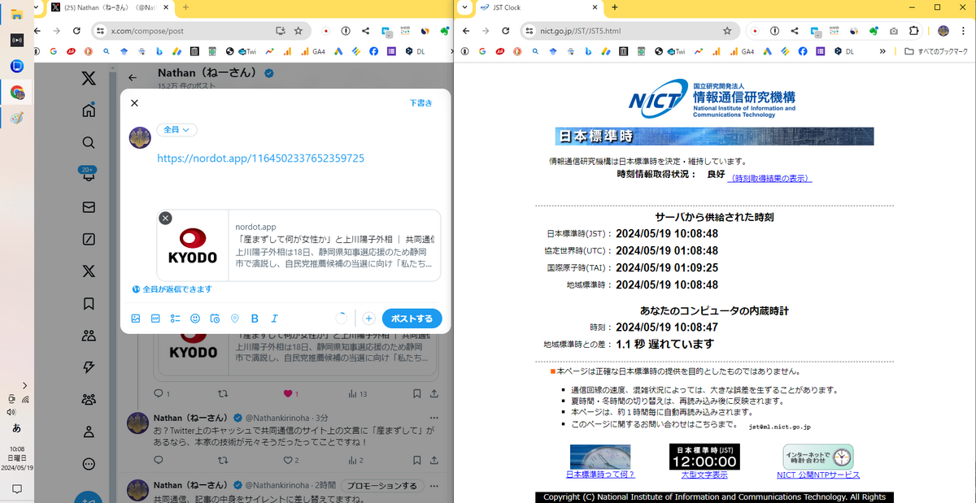Expand the 全員 audience dropdown

[176, 130]
